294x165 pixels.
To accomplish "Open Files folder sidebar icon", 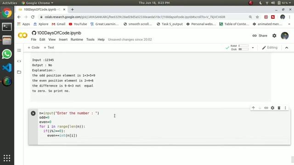I will pyautogui.click(x=19, y=72).
